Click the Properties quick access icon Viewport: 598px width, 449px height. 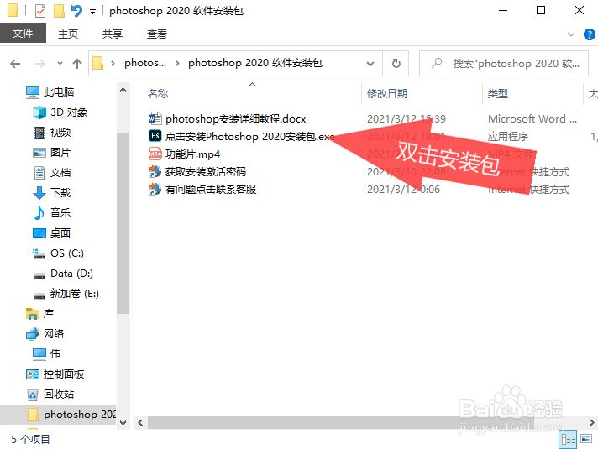(40, 11)
